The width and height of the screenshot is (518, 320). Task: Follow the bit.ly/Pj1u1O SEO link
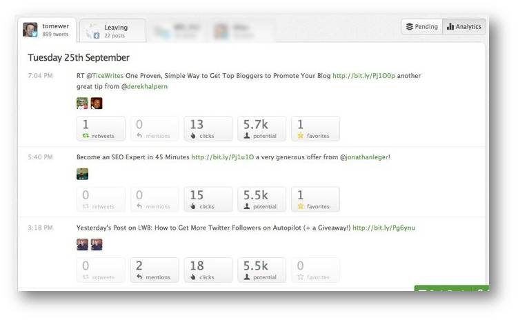point(223,157)
